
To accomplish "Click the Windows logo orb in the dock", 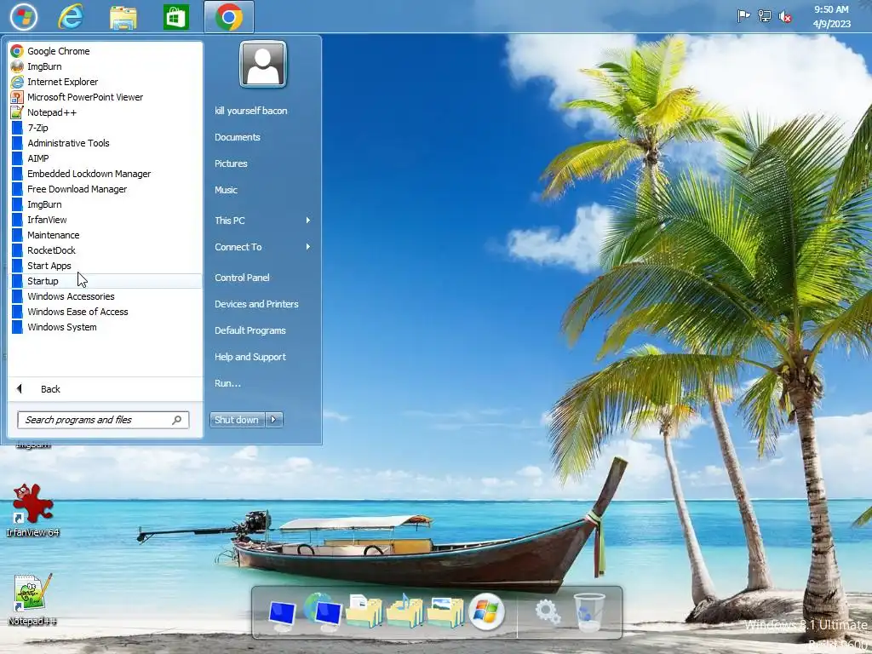I will 486,611.
